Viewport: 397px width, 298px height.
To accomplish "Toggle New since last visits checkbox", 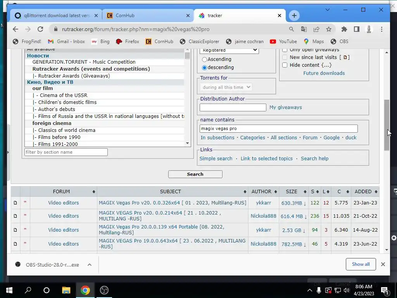I will (285, 57).
